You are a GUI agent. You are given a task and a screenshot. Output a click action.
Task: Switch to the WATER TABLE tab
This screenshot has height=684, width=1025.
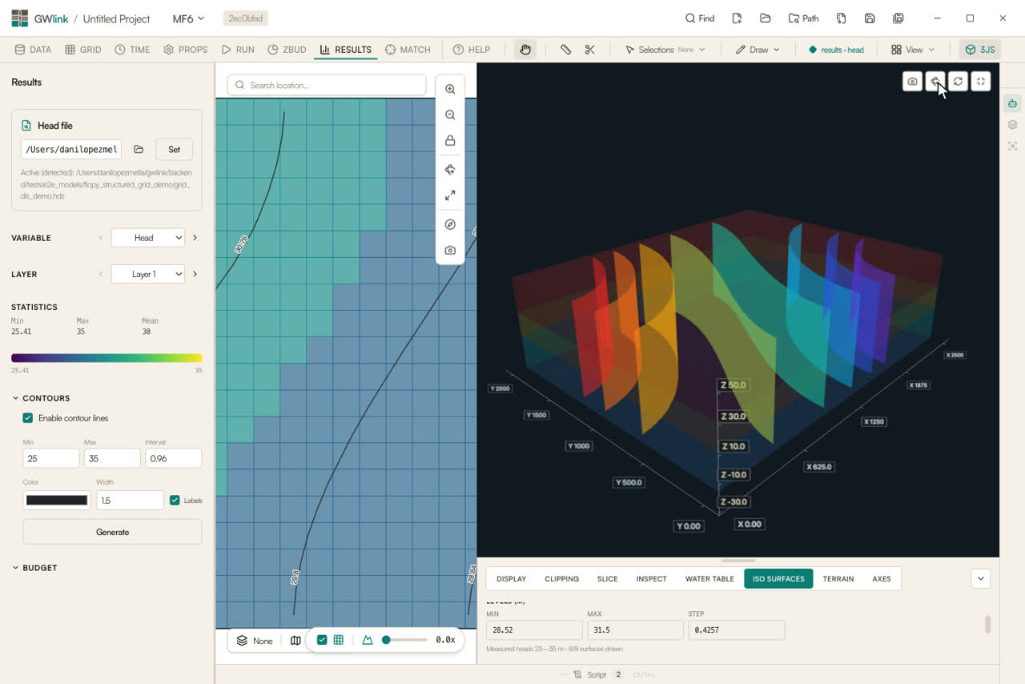[x=709, y=578]
